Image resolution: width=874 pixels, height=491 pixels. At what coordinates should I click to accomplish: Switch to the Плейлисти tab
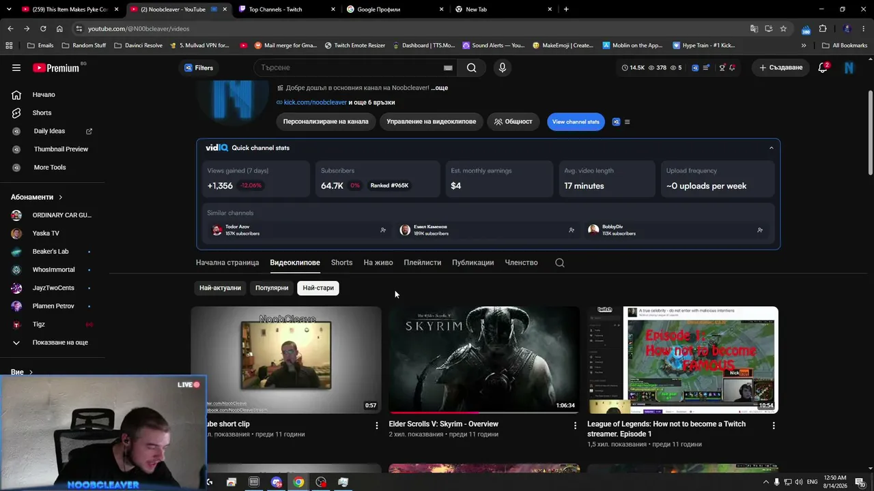[422, 263]
